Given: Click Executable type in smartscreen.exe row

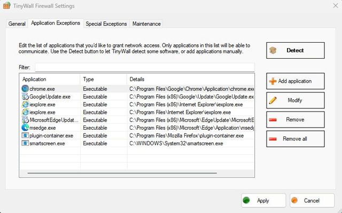Looking at the screenshot, I should click(95, 144).
